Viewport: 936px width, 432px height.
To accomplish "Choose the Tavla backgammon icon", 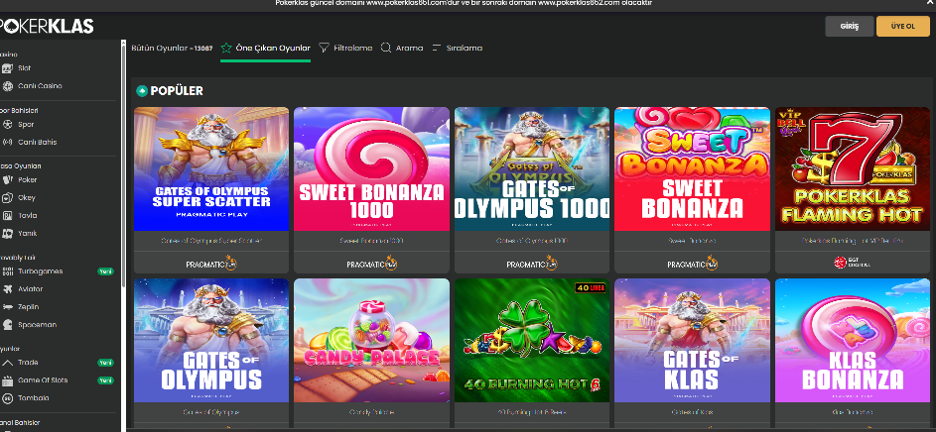I will [x=7, y=216].
